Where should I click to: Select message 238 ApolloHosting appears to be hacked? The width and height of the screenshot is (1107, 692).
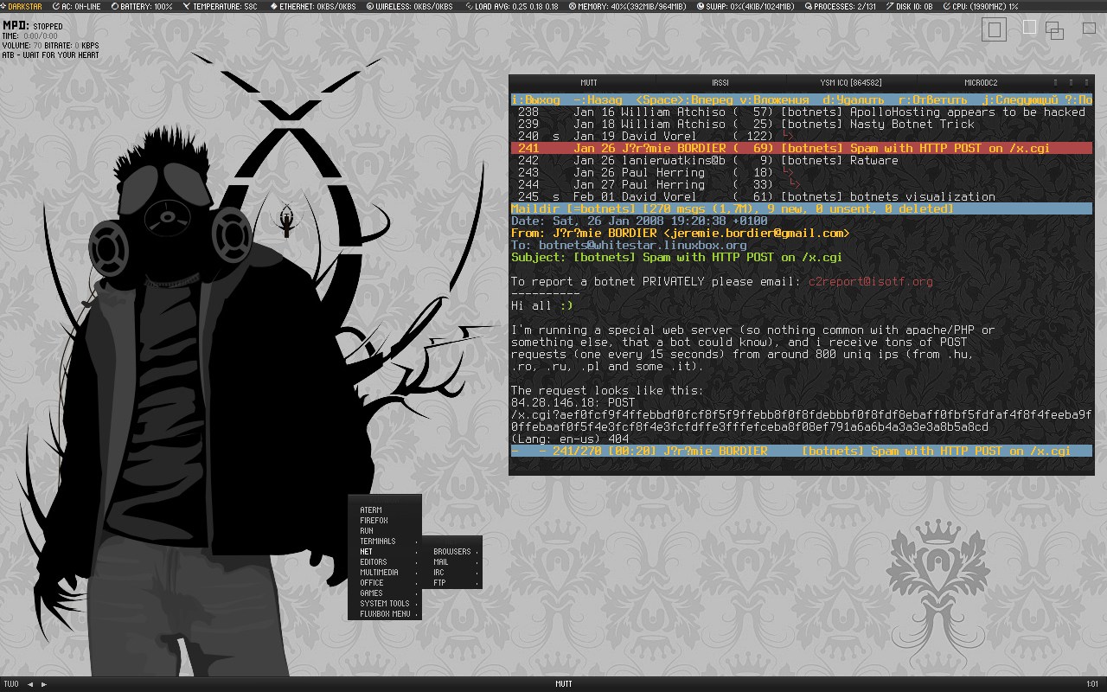(x=802, y=112)
